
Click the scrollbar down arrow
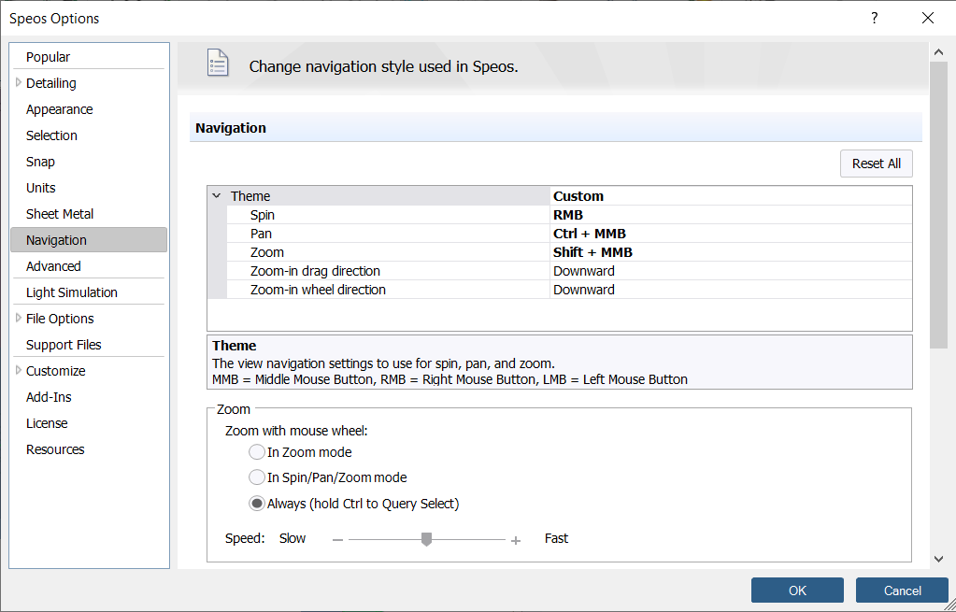[x=939, y=559]
